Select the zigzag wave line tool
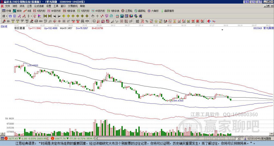This screenshot has height=146, width=274. 117,21
